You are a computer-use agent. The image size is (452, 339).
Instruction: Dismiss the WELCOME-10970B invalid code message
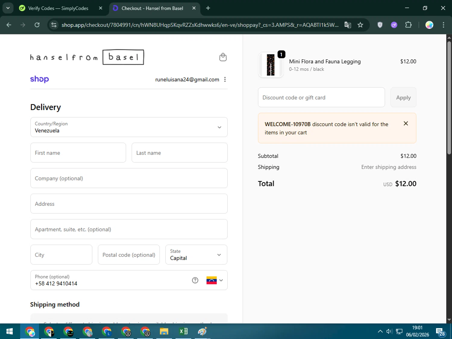(x=406, y=124)
